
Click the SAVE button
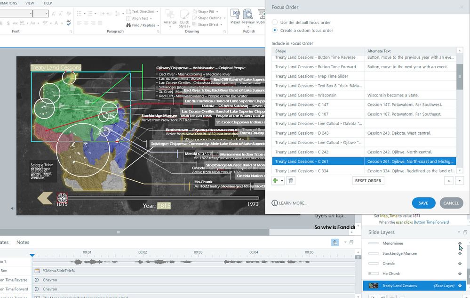pos(423,203)
